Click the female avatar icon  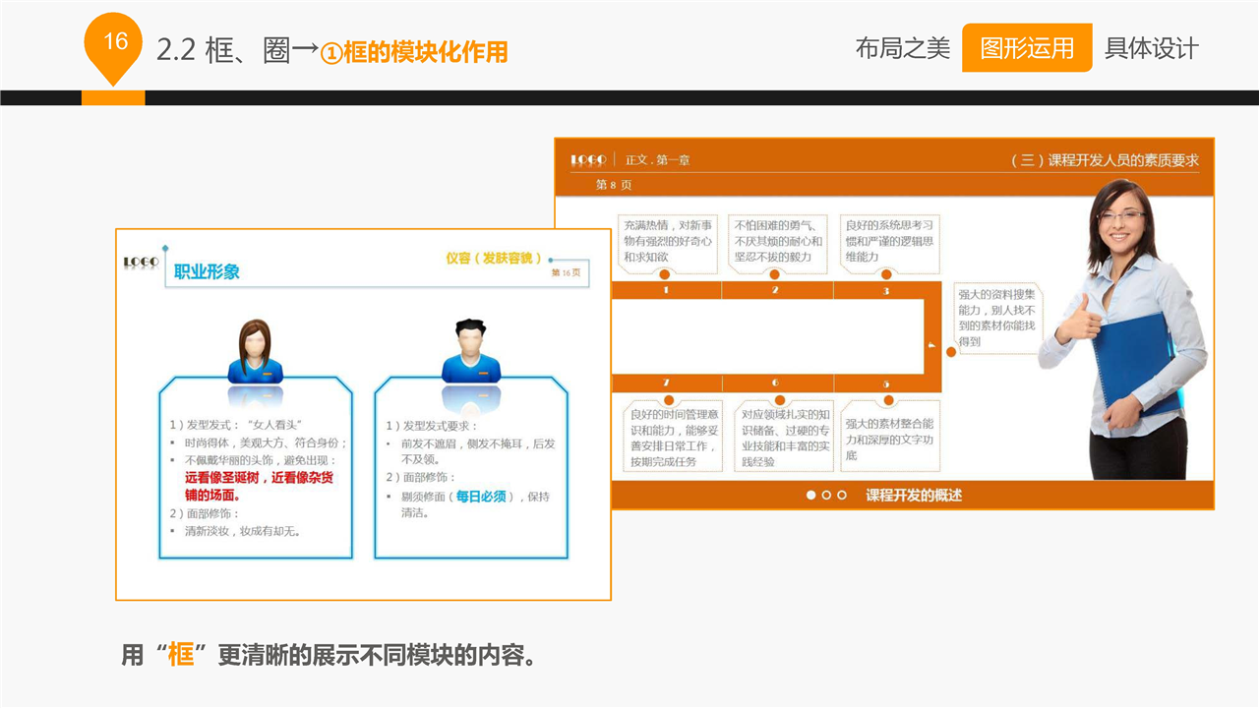tap(255, 351)
